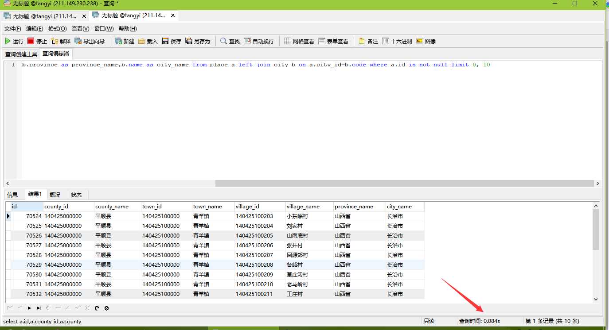Open the 文件(F) menu

(x=13, y=29)
